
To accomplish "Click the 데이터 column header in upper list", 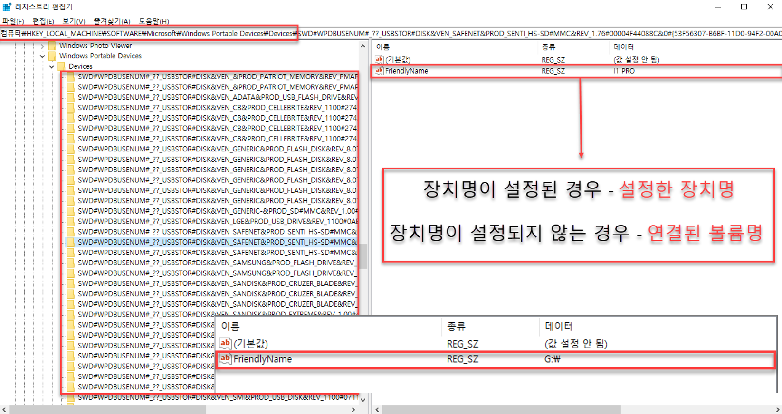I will pos(623,47).
